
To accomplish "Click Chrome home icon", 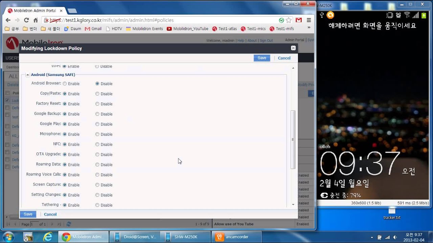I will (x=36, y=20).
